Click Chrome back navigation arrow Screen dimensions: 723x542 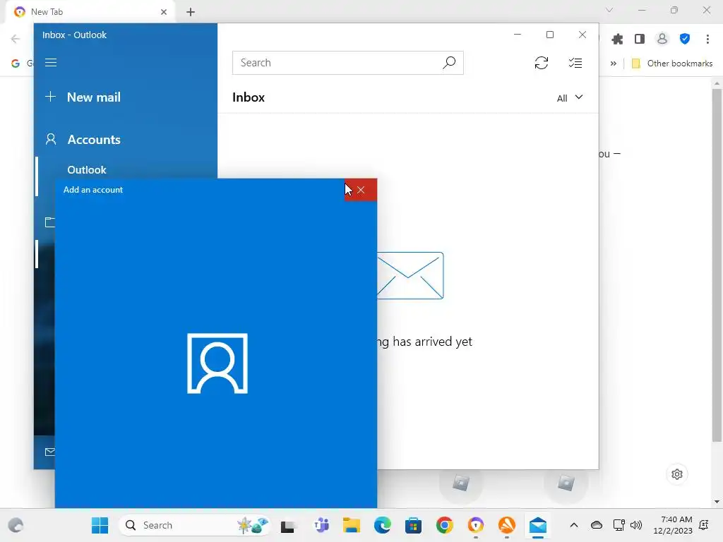pyautogui.click(x=16, y=40)
